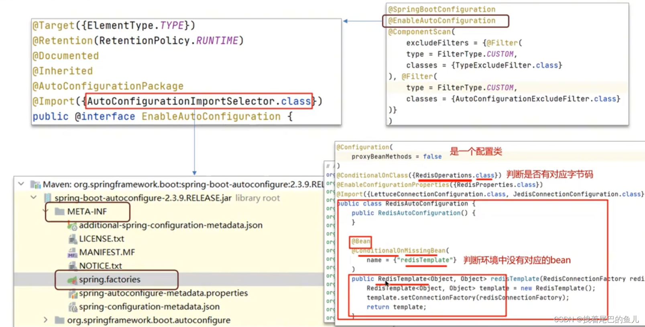Click LettuceConnectionConfiguration.class in @Import

tap(438, 194)
